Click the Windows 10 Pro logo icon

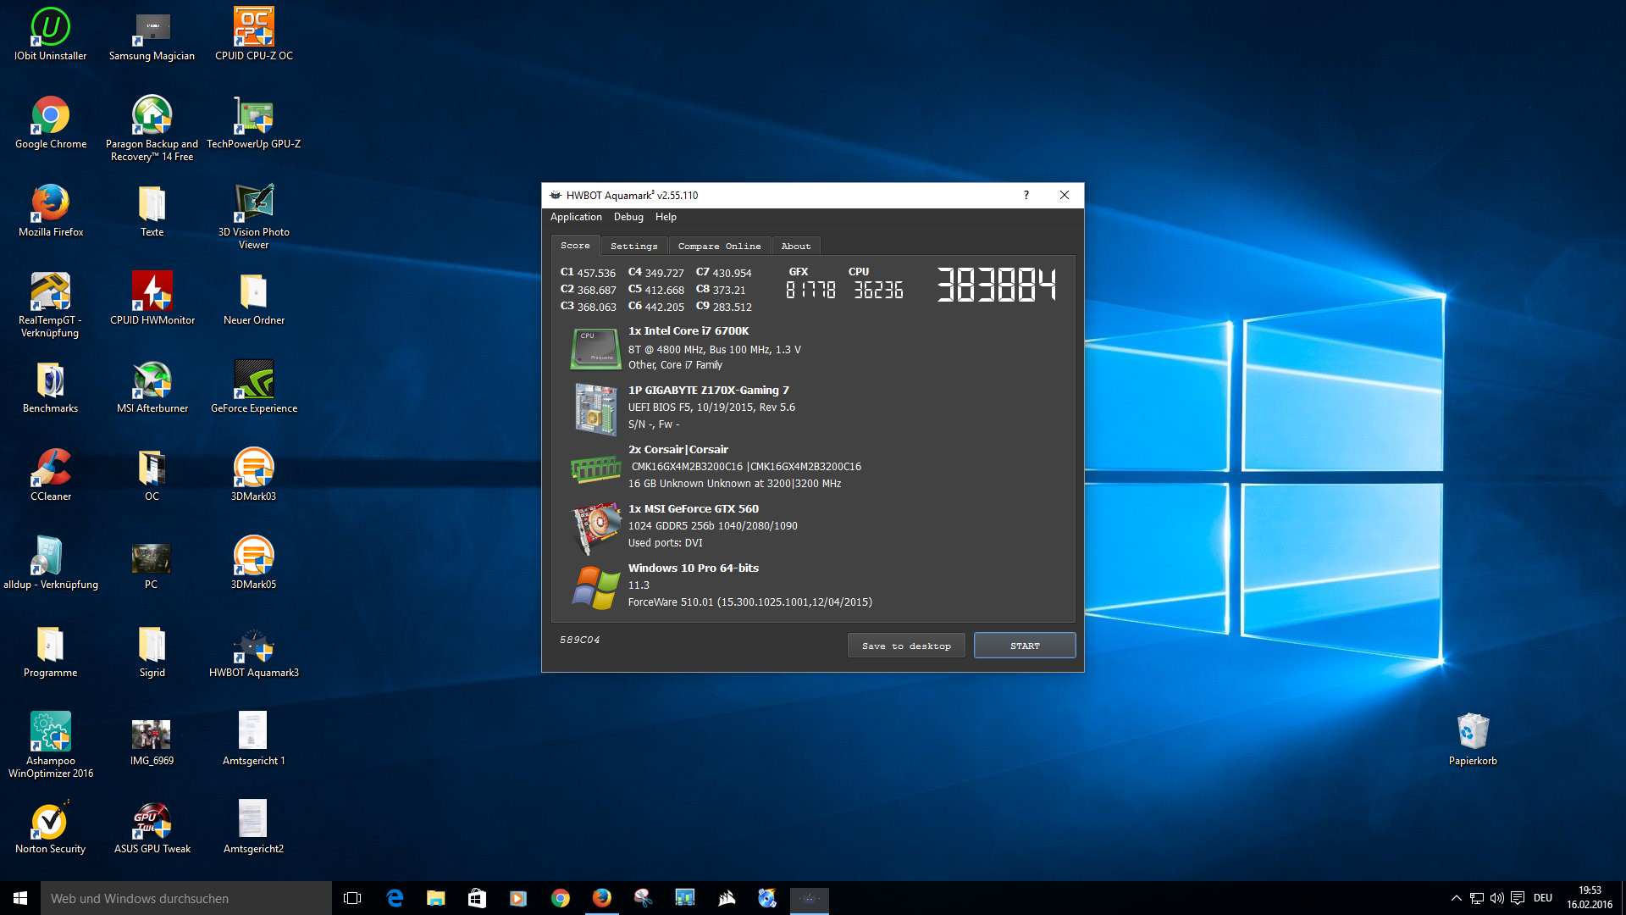click(x=595, y=588)
